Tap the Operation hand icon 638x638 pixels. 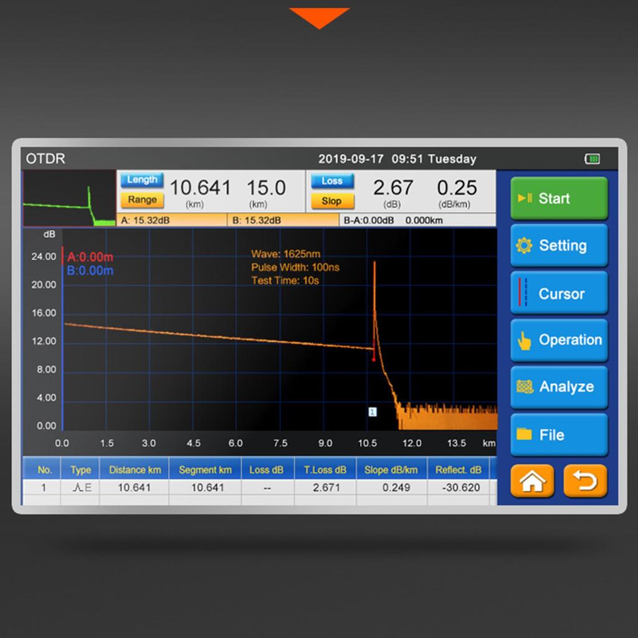tap(525, 340)
